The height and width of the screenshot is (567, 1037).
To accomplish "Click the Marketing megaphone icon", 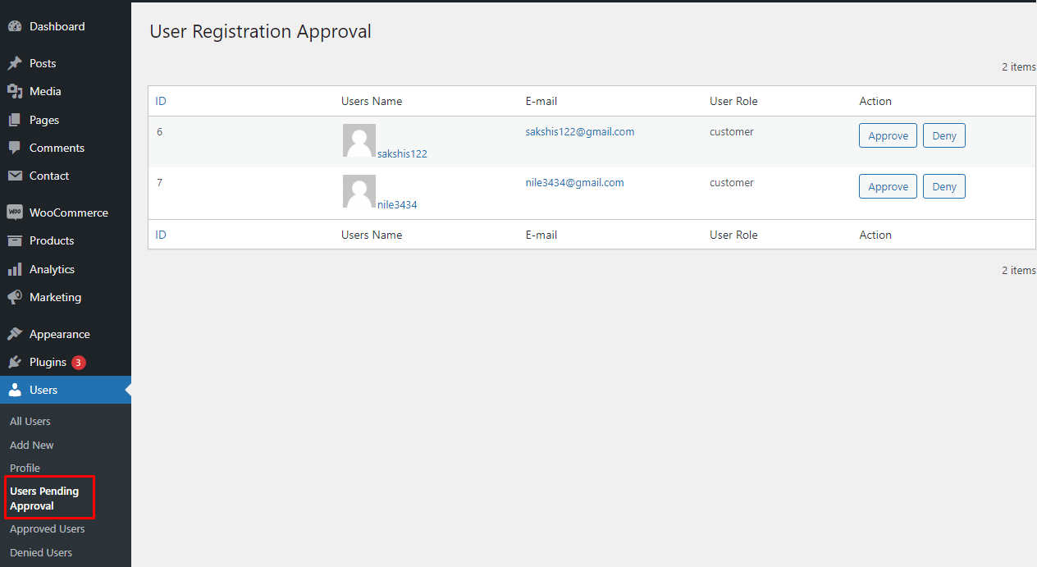I will 15,297.
